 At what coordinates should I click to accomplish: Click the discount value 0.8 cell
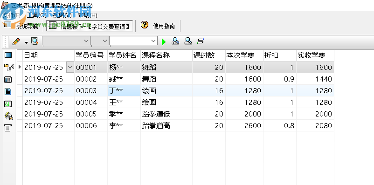pos(280,126)
